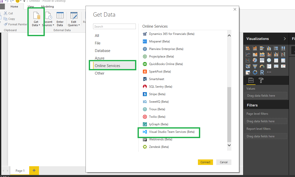
Task: Select the card (123) visualization
Action: [x=276, y=66]
